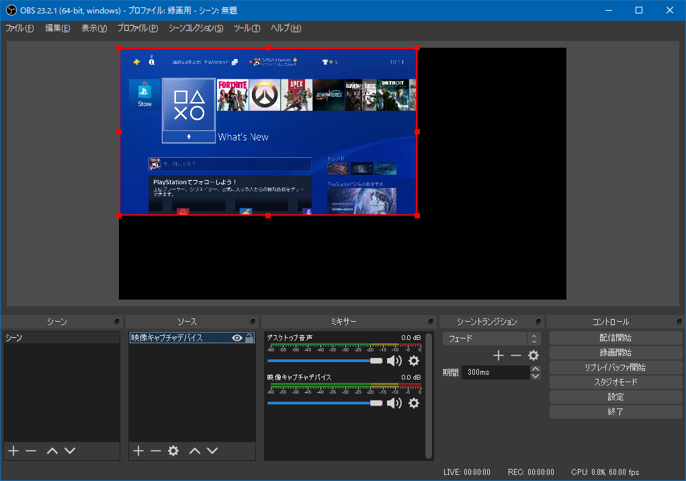Move scene down in scenes list
This screenshot has width=686, height=481.
[70, 451]
